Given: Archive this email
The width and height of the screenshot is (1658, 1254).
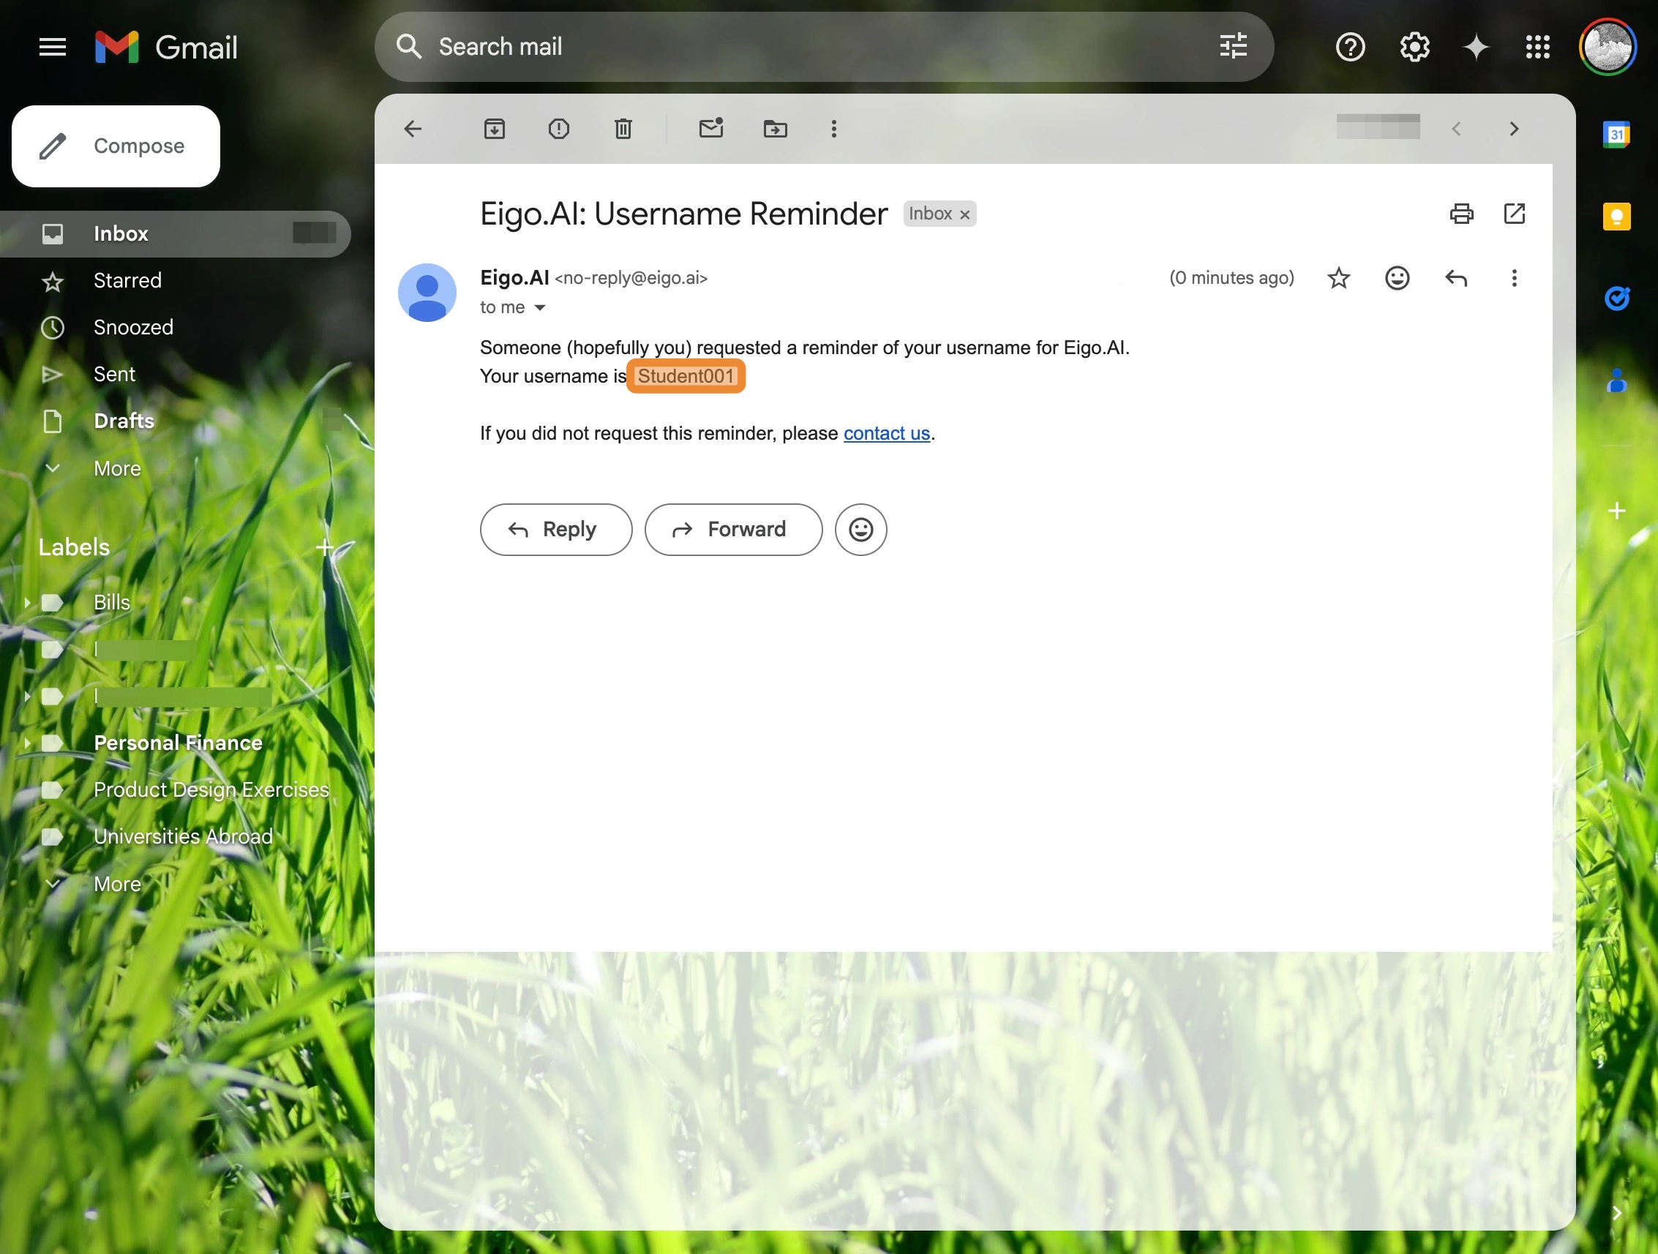Looking at the screenshot, I should click(x=494, y=129).
